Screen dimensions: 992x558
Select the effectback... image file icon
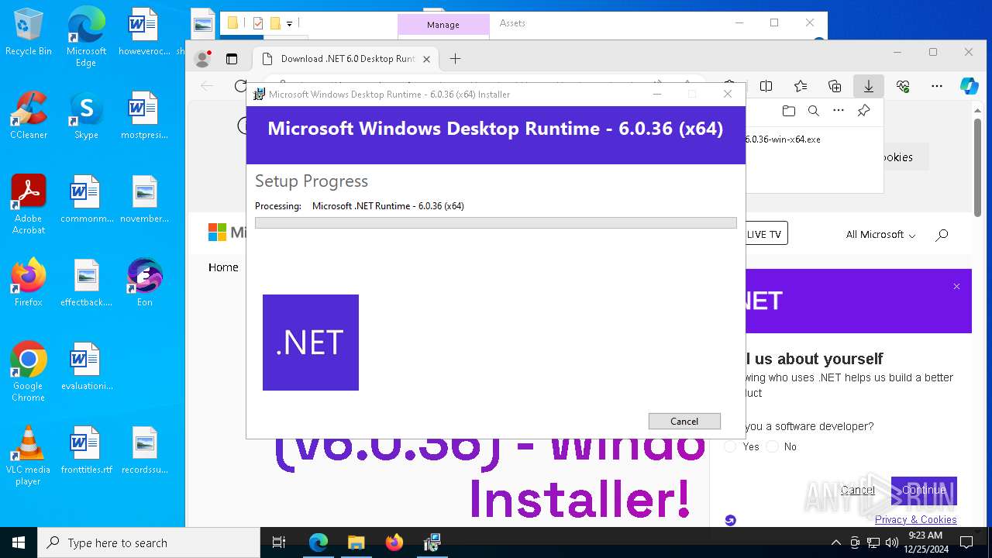point(86,283)
